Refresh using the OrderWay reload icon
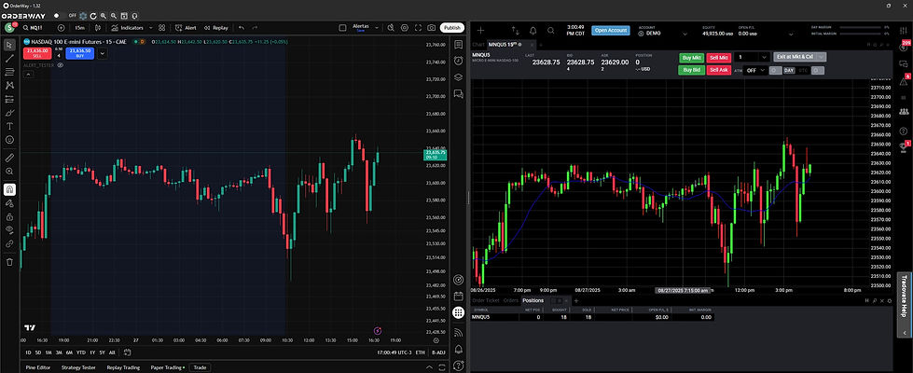913x373 pixels. (x=93, y=16)
